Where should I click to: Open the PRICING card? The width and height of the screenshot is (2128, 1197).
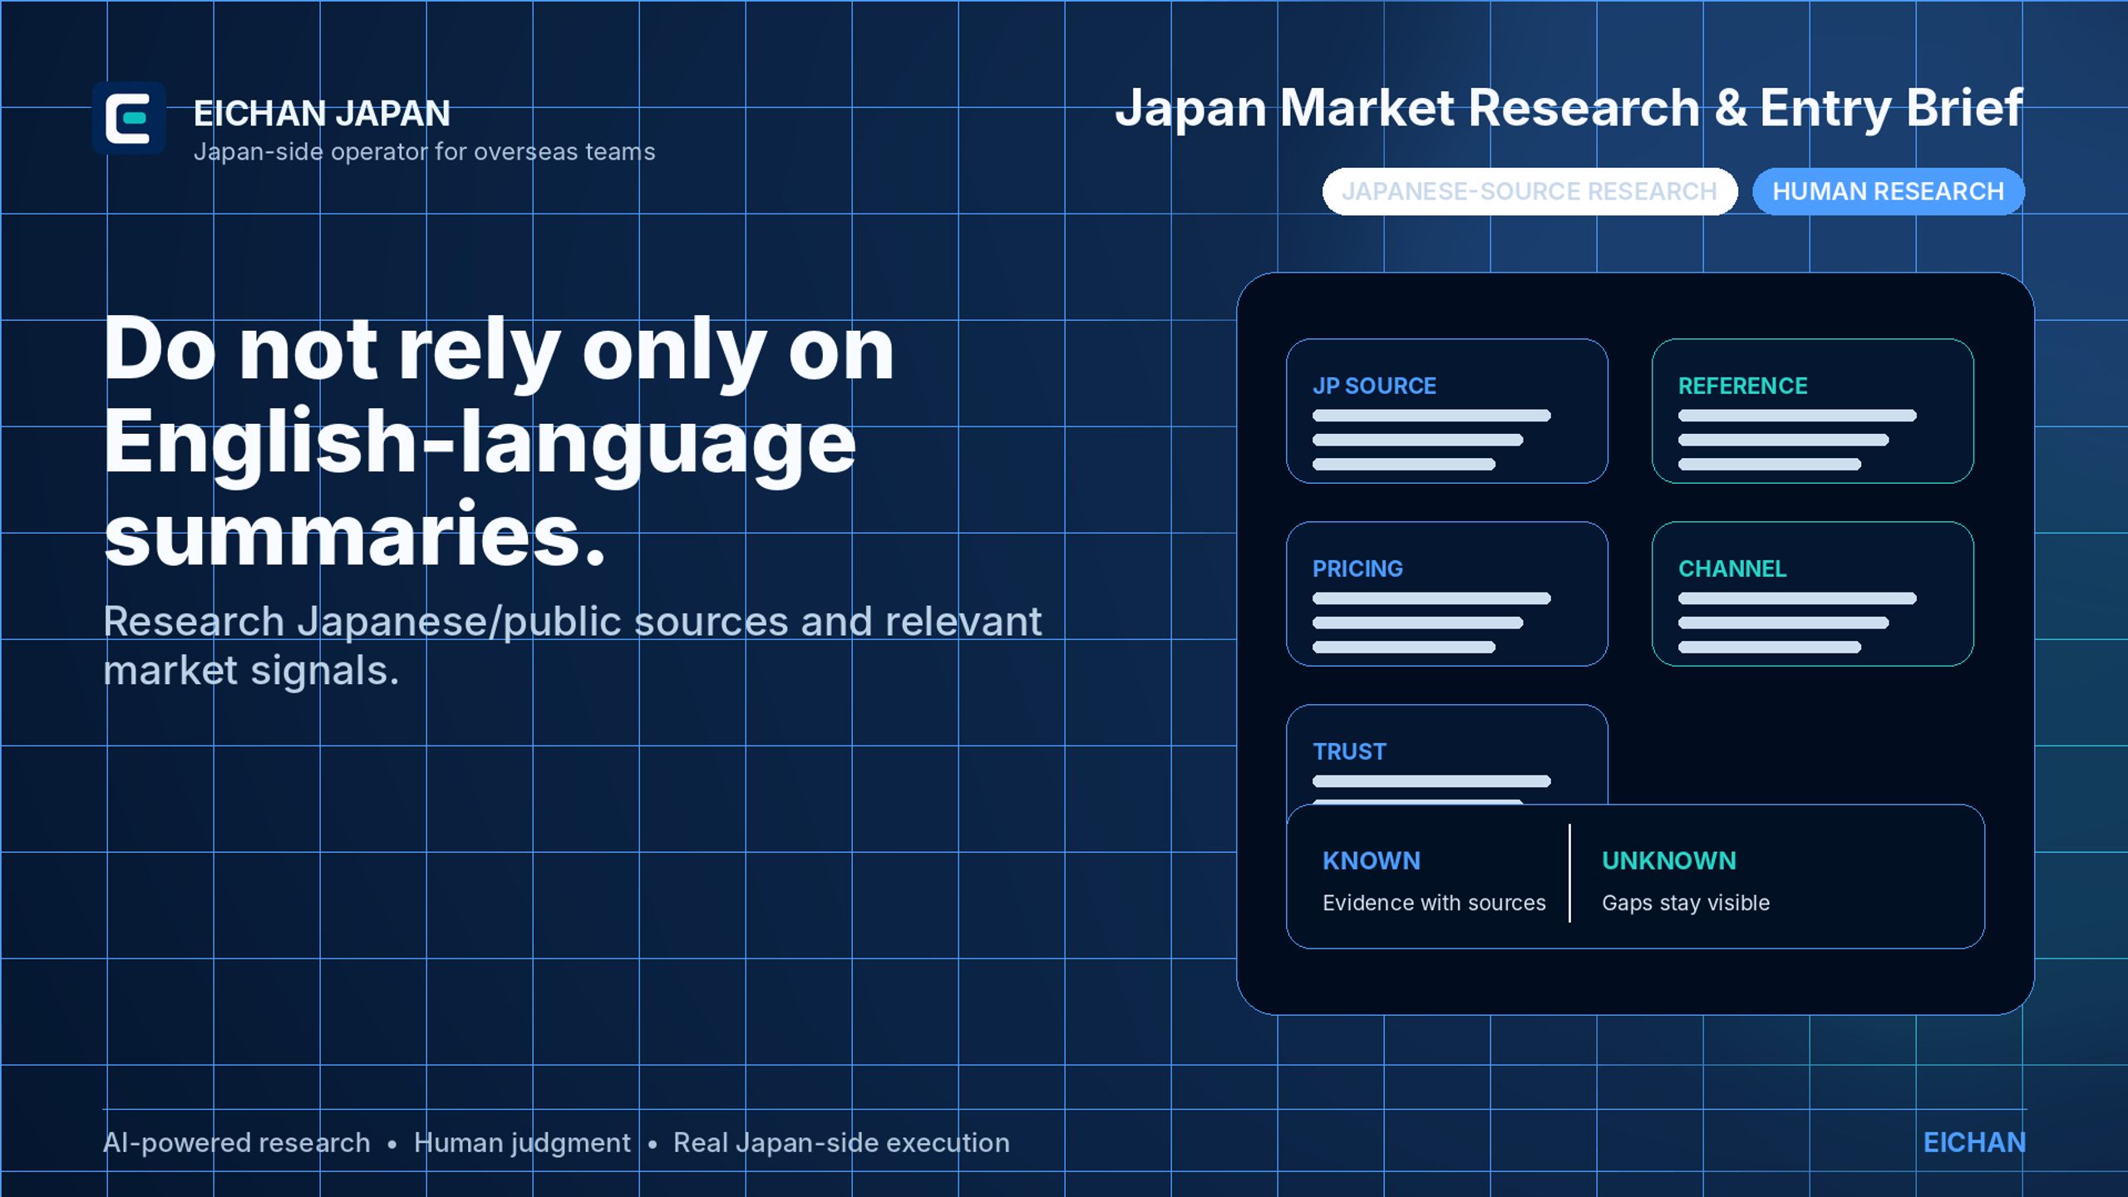coord(1447,594)
